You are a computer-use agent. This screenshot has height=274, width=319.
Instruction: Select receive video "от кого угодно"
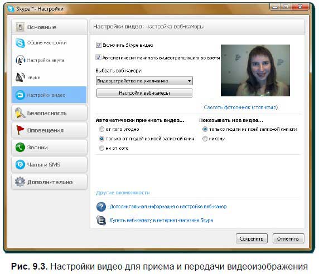coord(101,129)
